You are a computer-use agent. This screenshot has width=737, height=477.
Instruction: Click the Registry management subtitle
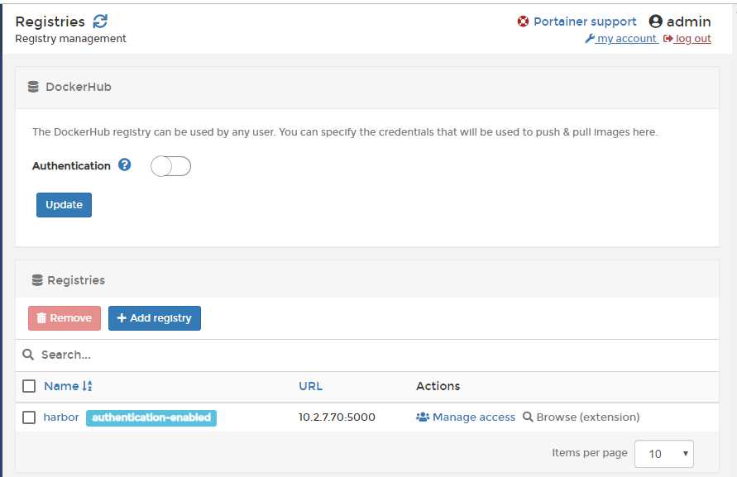70,39
